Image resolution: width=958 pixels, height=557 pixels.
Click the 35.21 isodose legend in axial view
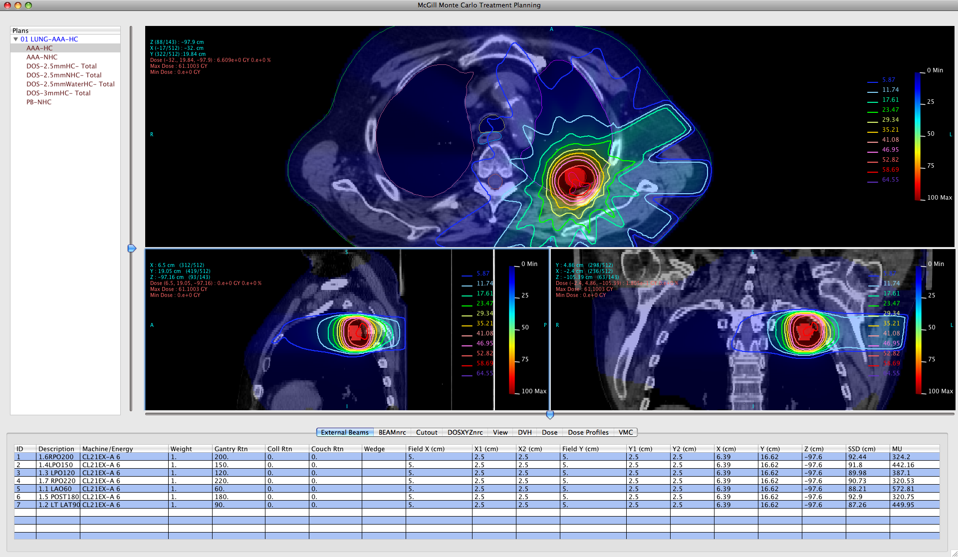click(x=883, y=130)
